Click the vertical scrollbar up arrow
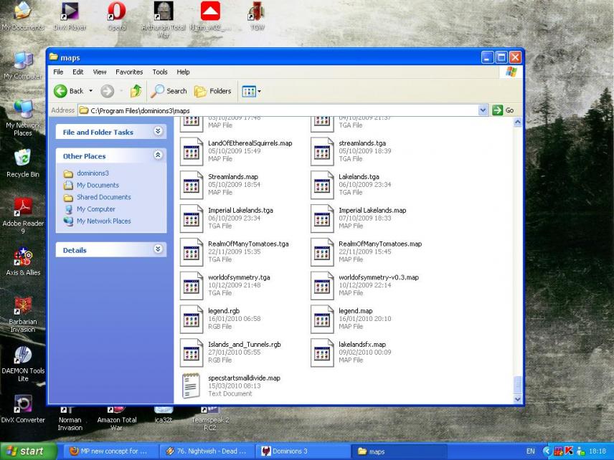The width and height of the screenshot is (614, 460). click(x=518, y=123)
